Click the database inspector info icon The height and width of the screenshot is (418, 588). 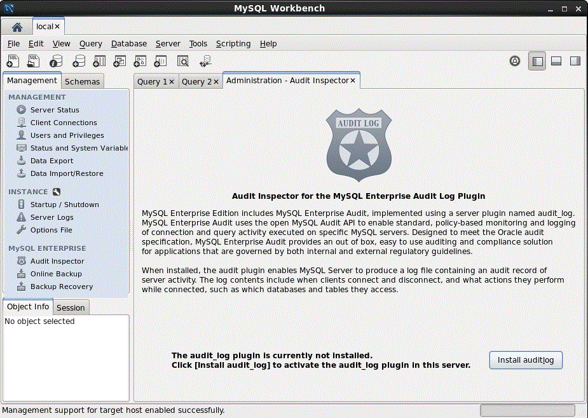[56, 61]
